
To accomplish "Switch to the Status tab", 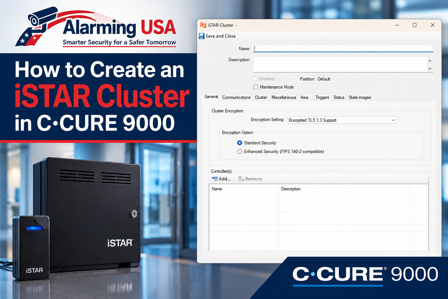I will [339, 97].
